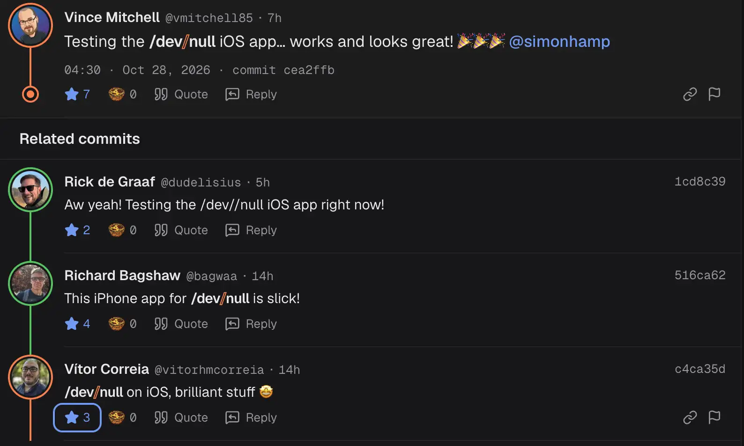The width and height of the screenshot is (744, 446).
Task: Quote Vince Mitchell's post
Action: tap(181, 94)
